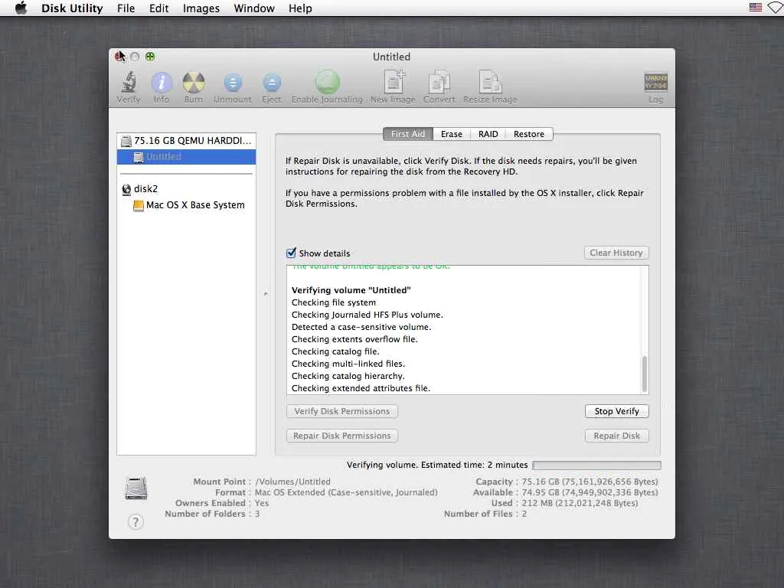Click the Burn toolbar icon

[x=194, y=83]
